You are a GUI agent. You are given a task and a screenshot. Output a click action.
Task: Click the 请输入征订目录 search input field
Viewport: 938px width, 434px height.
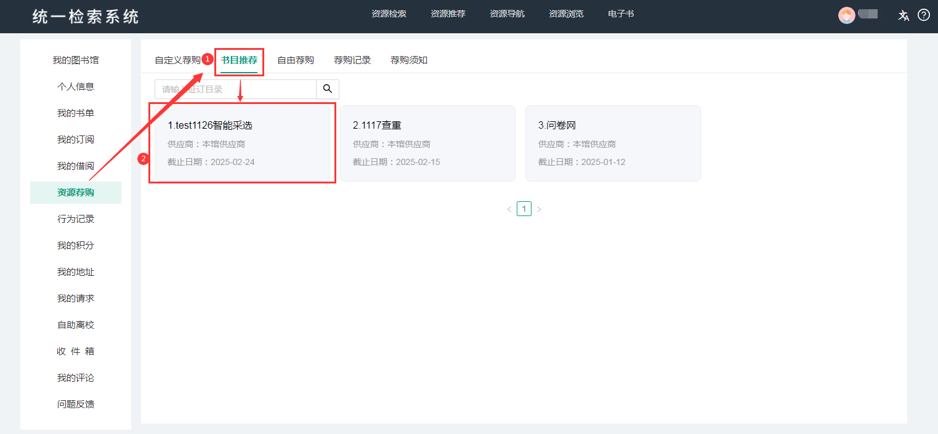coord(234,89)
